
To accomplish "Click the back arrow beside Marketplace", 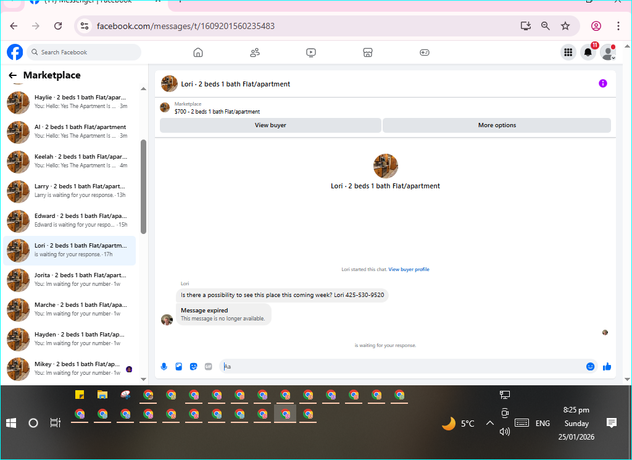I will [x=12, y=75].
